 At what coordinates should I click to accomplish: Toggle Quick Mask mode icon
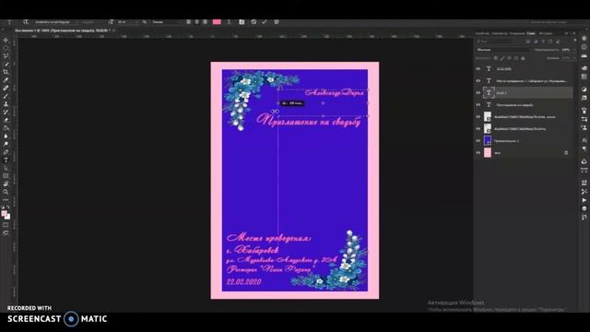[x=6, y=225]
